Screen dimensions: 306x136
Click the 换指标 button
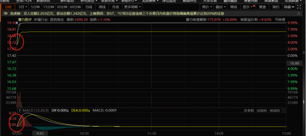pyautogui.click(x=275, y=111)
